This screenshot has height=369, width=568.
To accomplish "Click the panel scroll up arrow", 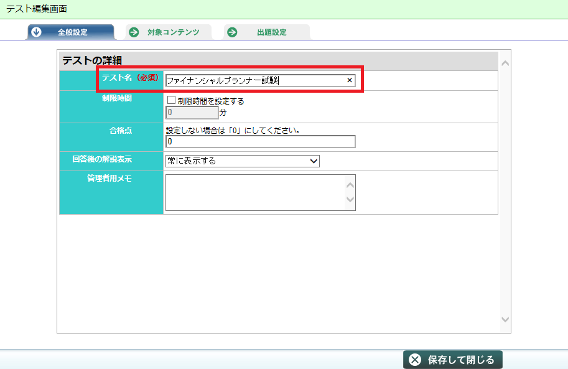I will coord(505,63).
